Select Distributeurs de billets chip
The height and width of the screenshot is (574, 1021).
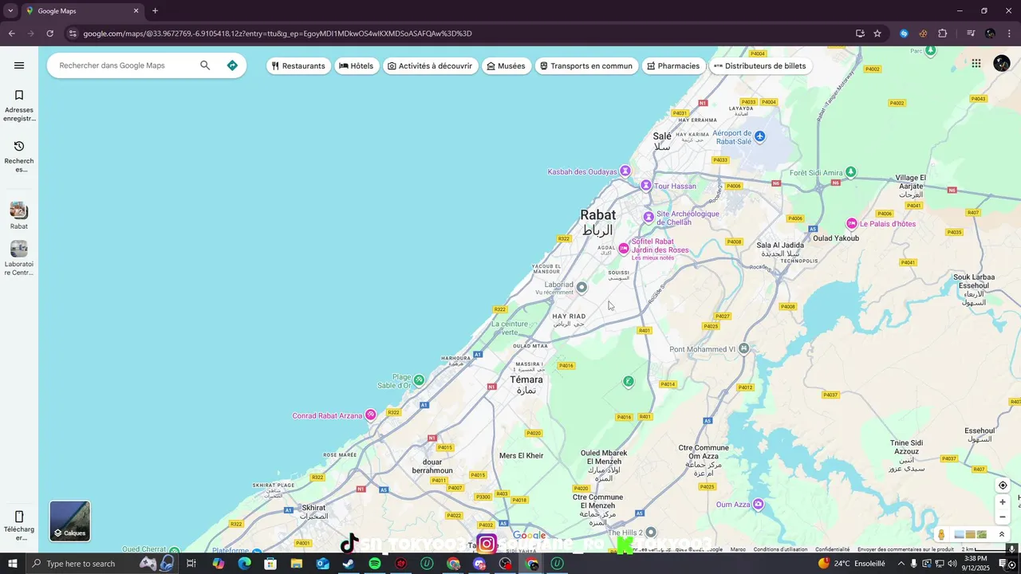pyautogui.click(x=760, y=66)
